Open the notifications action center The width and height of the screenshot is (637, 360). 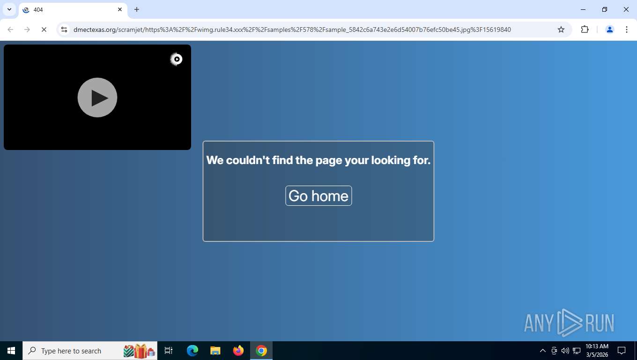pyautogui.click(x=622, y=351)
